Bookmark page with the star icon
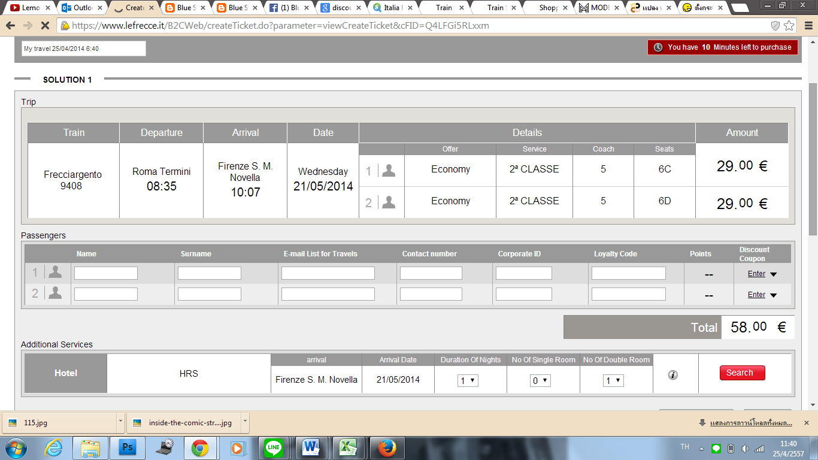This screenshot has width=818, height=460. [789, 26]
